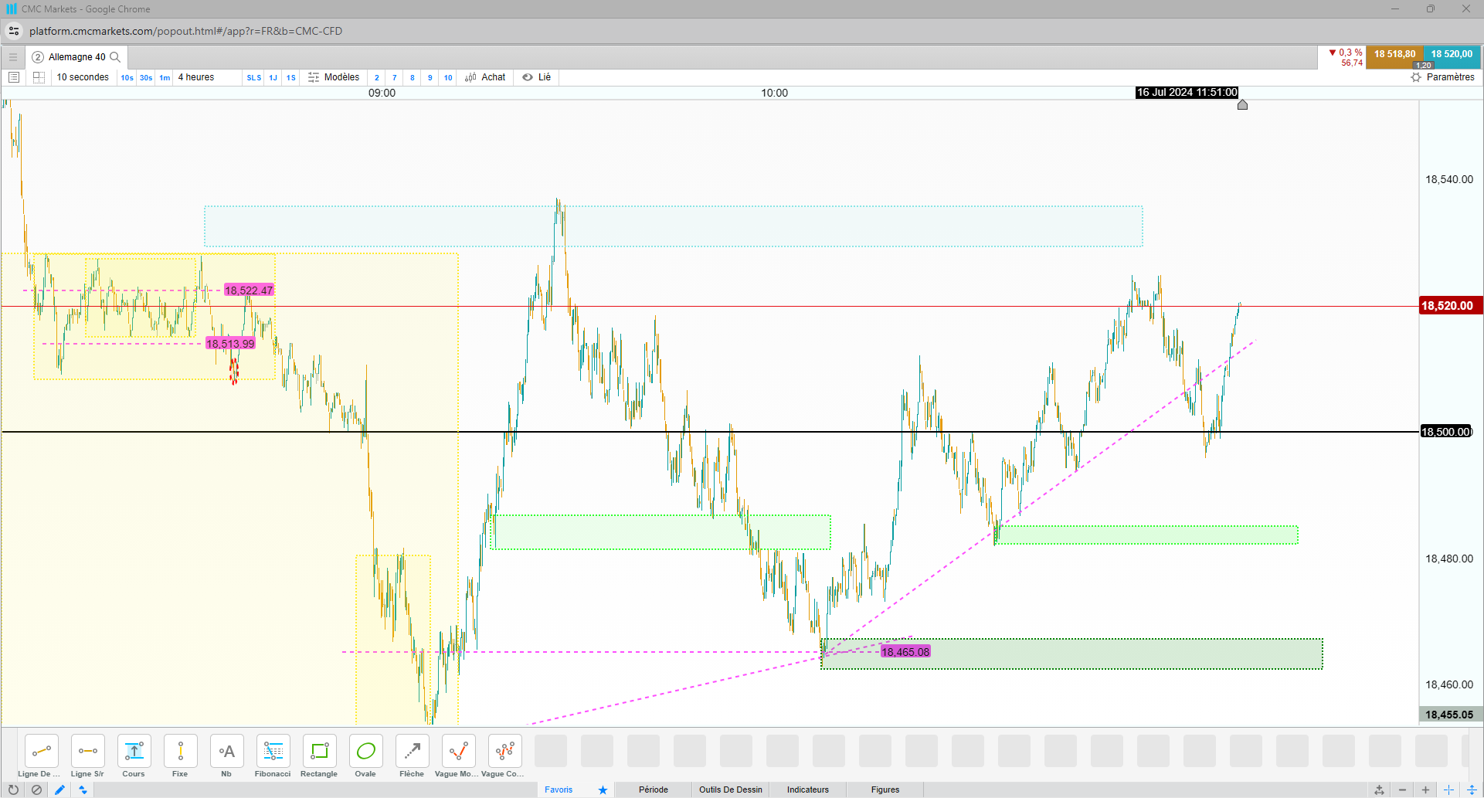Open the 10 secondes interval dropdown
Screen dimensions: 1484x798
pyautogui.click(x=83, y=77)
